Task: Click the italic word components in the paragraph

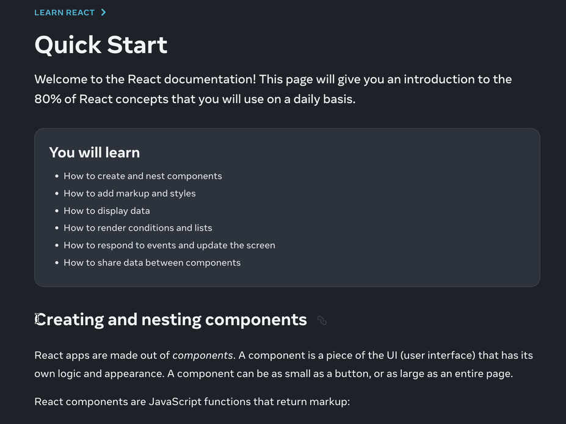Action: tap(203, 356)
